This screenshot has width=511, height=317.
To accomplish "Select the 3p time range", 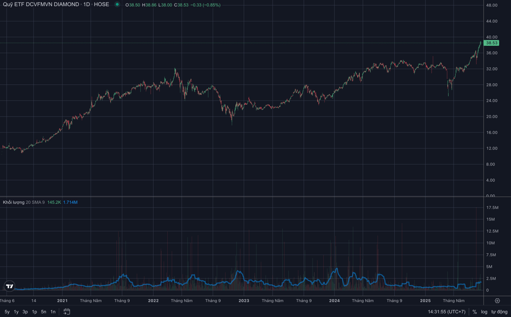I will point(25,312).
